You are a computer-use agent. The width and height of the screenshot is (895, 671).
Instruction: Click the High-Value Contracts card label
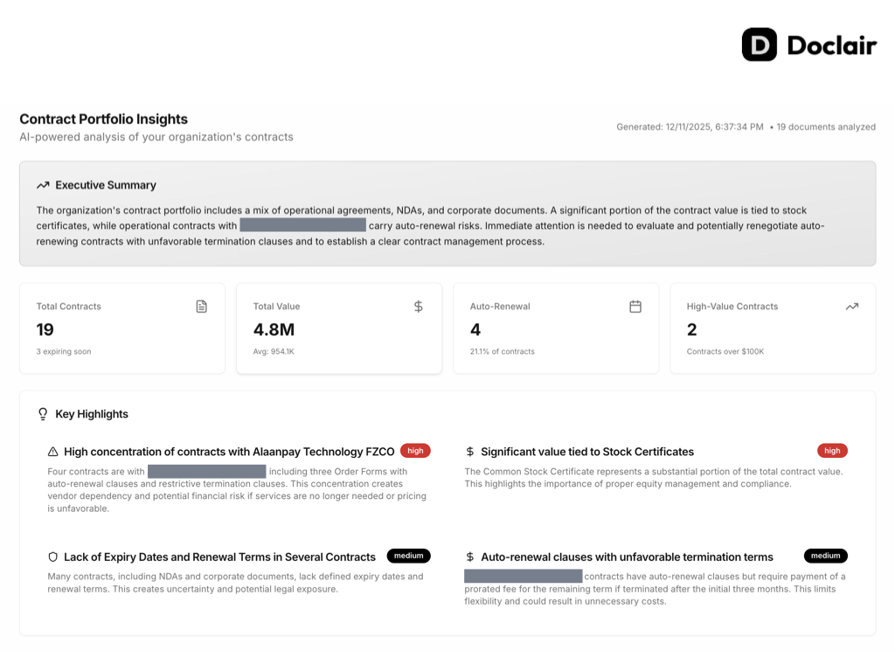tap(732, 307)
